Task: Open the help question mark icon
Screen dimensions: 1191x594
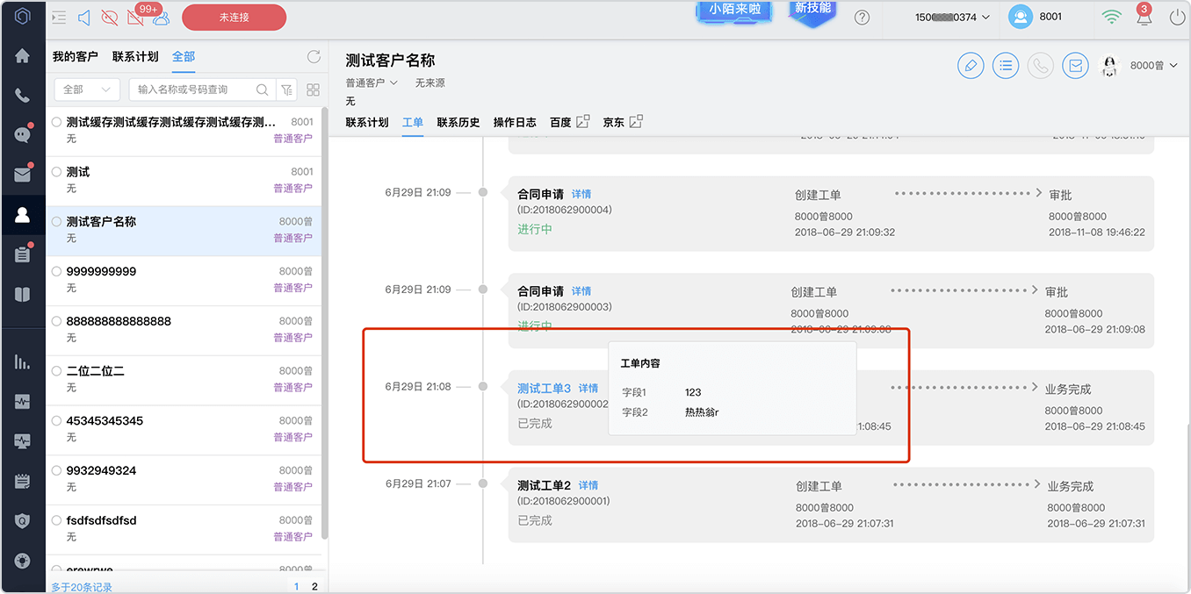Action: click(862, 17)
